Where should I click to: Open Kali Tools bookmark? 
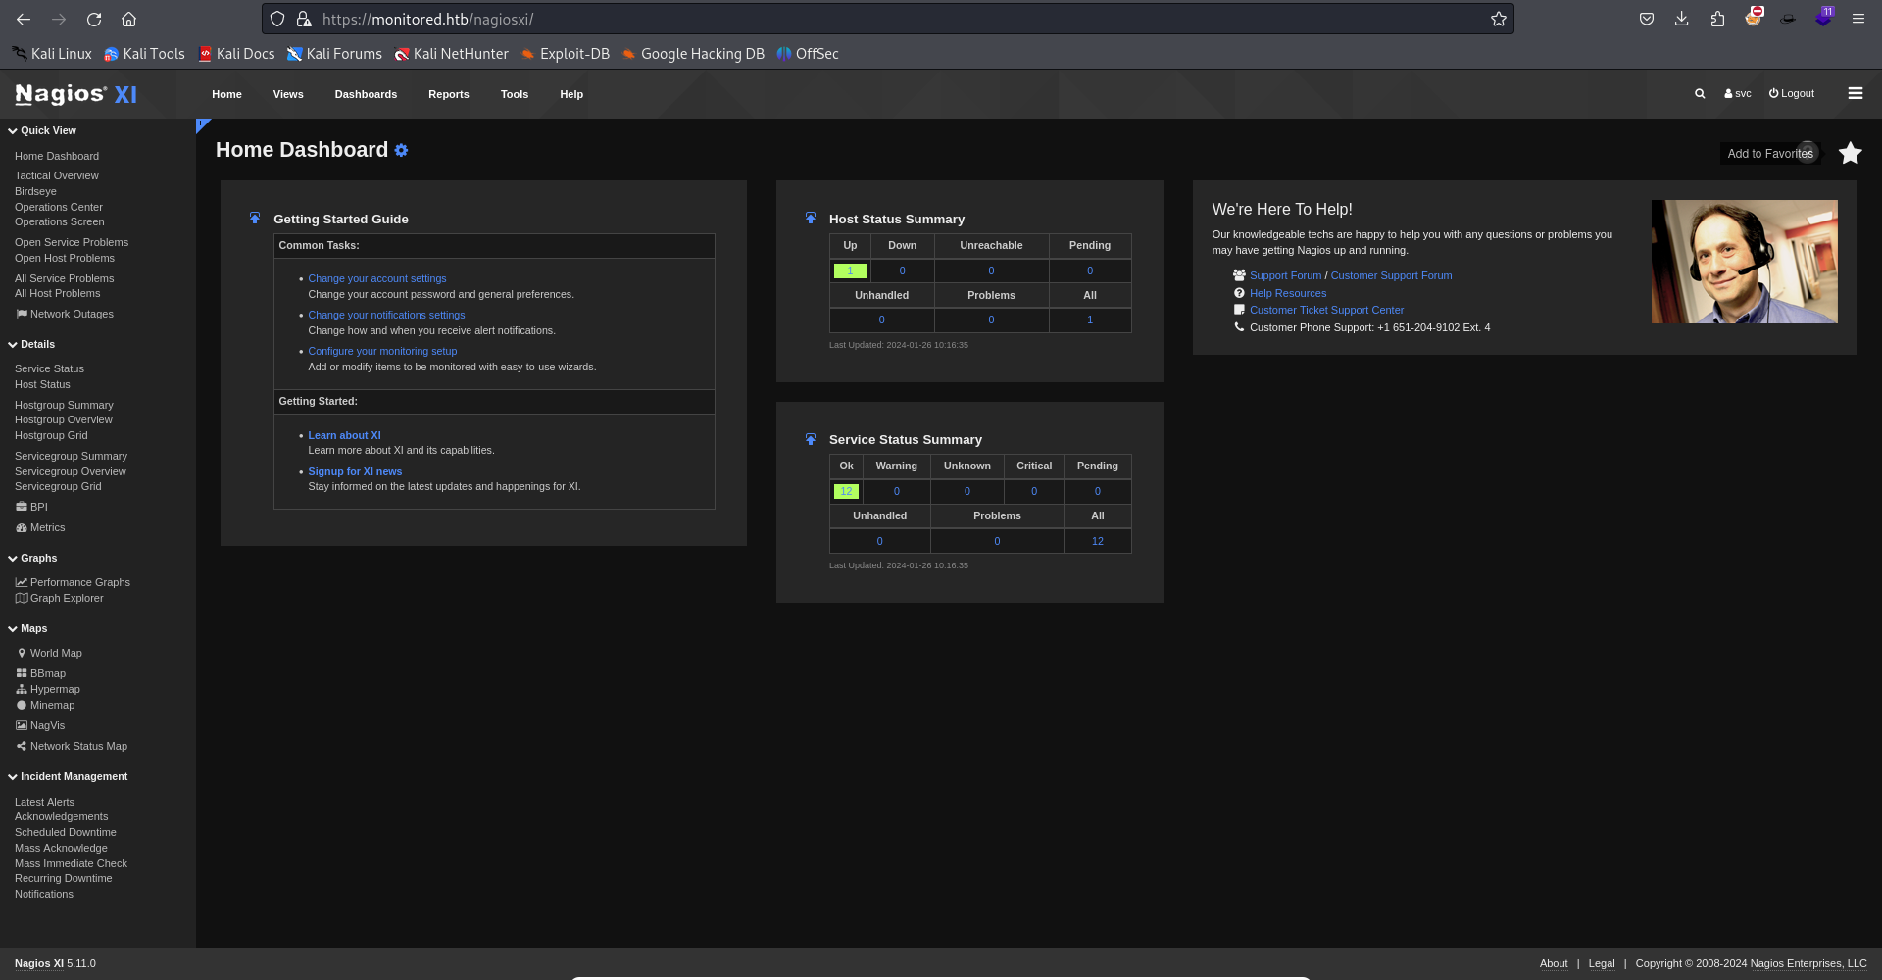(x=144, y=54)
